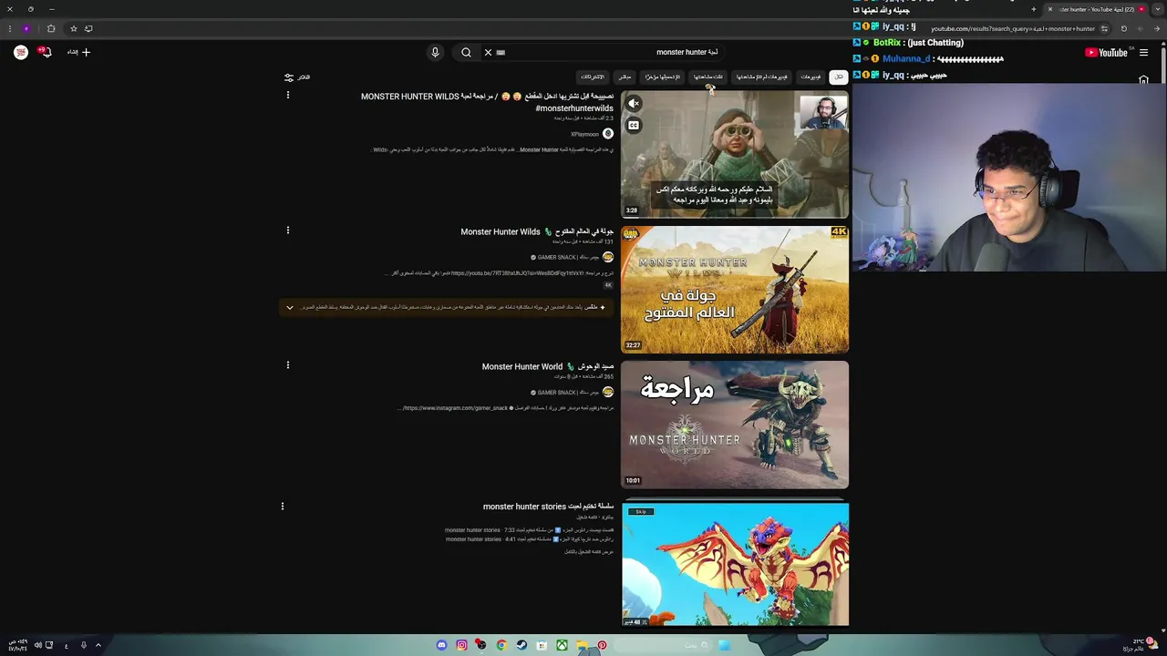
Task: Click the browser address bar URL
Action: pos(1012,28)
